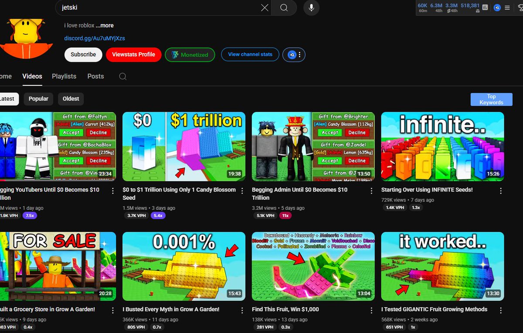The width and height of the screenshot is (523, 333).
Task: Open the Find This Fruit thumbnail
Action: [x=313, y=266]
